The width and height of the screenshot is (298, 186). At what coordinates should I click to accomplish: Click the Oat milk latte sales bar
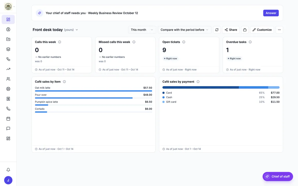(93, 91)
